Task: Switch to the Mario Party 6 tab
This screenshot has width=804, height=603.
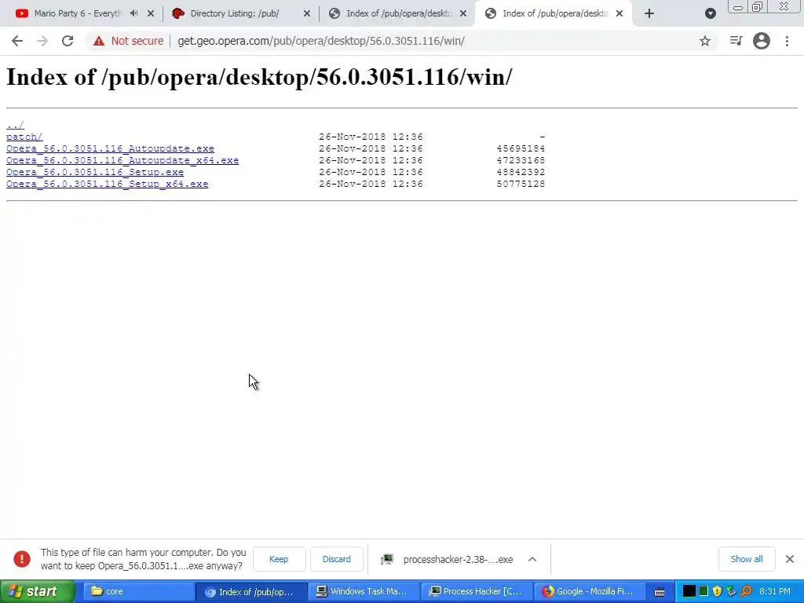Action: (77, 13)
